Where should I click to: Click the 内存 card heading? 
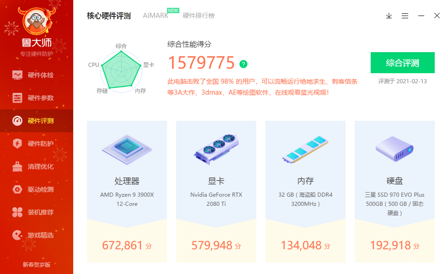click(305, 181)
